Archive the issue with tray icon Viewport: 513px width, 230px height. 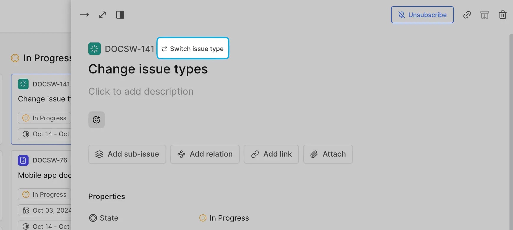pos(484,14)
